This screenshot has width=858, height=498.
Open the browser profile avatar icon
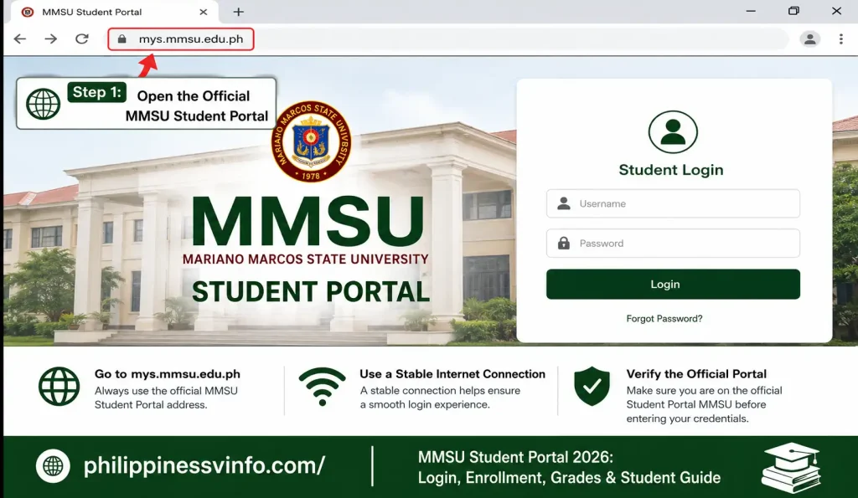810,39
